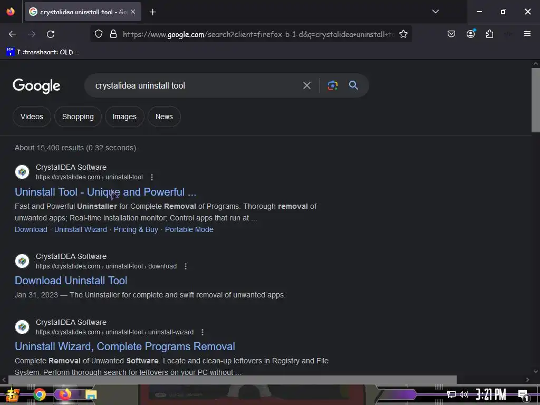Open the volume speaker icon in system tray
The image size is (540, 405).
(x=464, y=394)
